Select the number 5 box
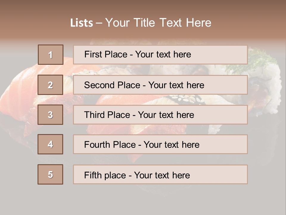Image resolution: width=286 pixels, height=215 pixels. pos(50,174)
